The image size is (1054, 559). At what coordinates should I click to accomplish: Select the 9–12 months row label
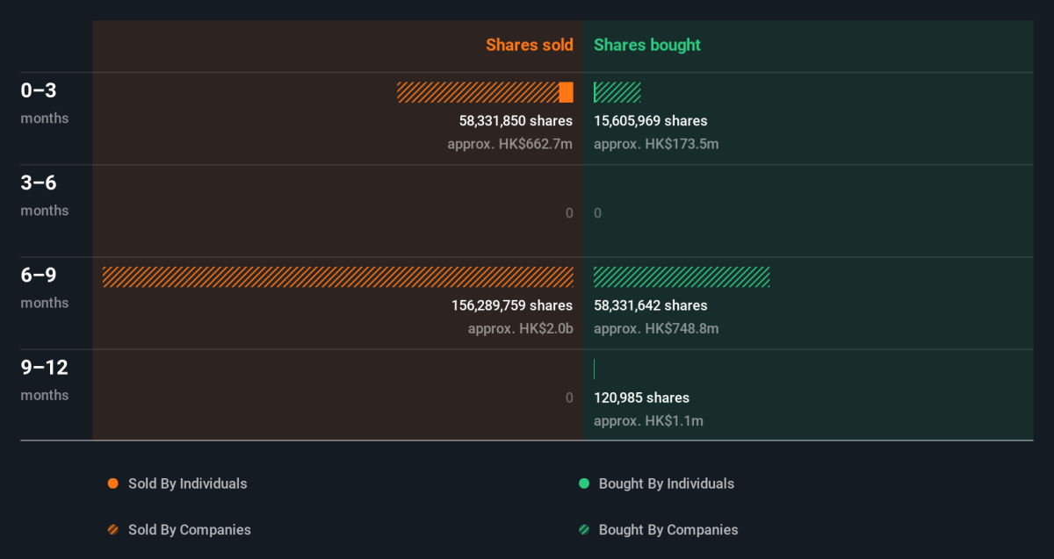pyautogui.click(x=45, y=380)
